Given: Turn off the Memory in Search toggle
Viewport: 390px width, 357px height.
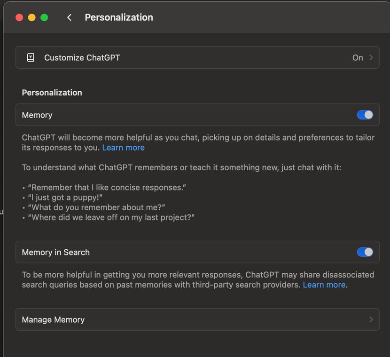Looking at the screenshot, I should pyautogui.click(x=365, y=252).
